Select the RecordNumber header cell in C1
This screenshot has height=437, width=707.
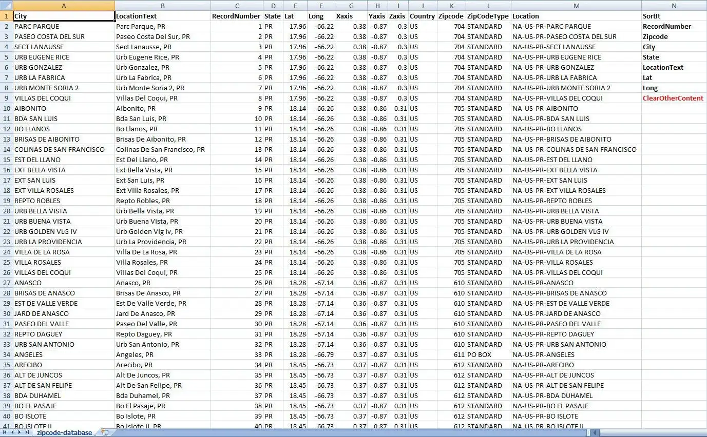(x=237, y=16)
